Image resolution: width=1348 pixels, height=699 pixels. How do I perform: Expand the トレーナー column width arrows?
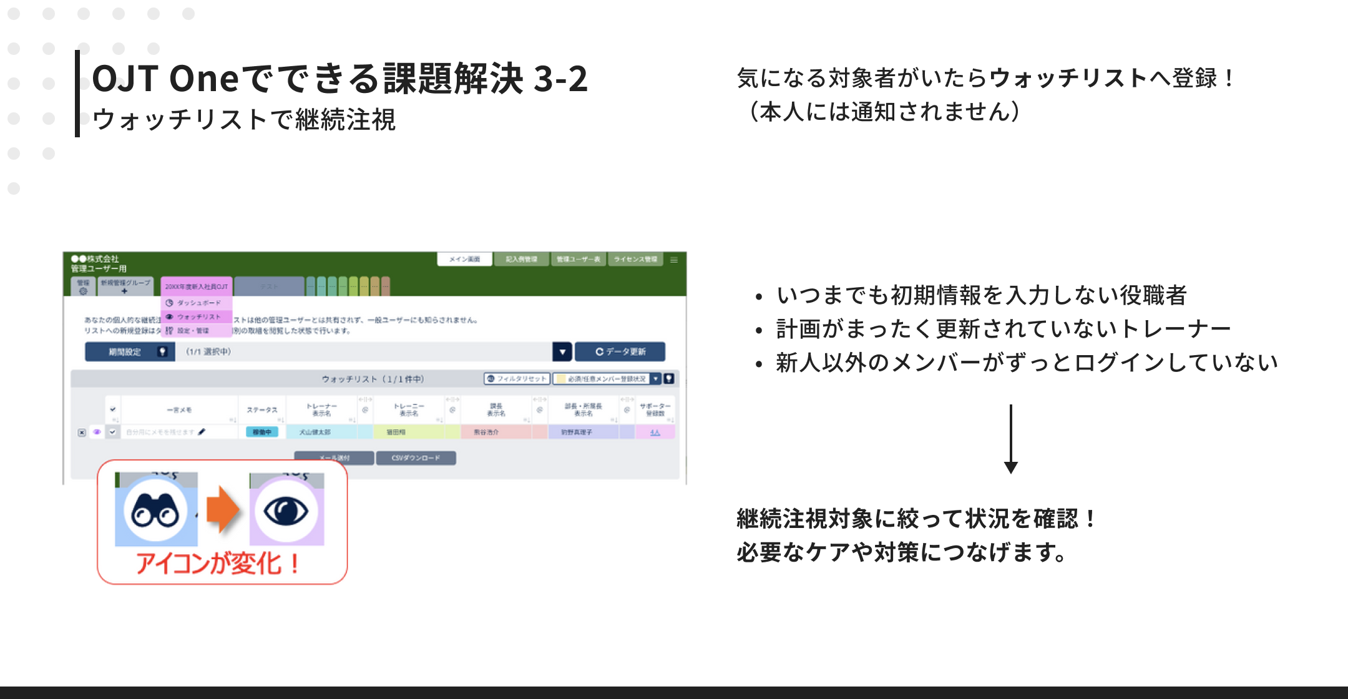pyautogui.click(x=365, y=399)
